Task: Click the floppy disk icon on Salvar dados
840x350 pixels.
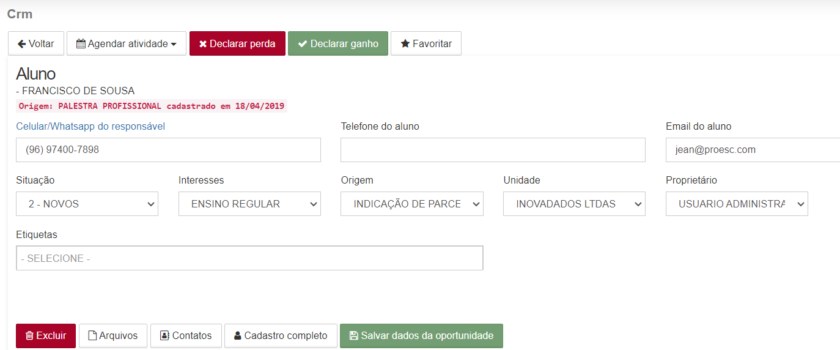Action: pos(354,336)
